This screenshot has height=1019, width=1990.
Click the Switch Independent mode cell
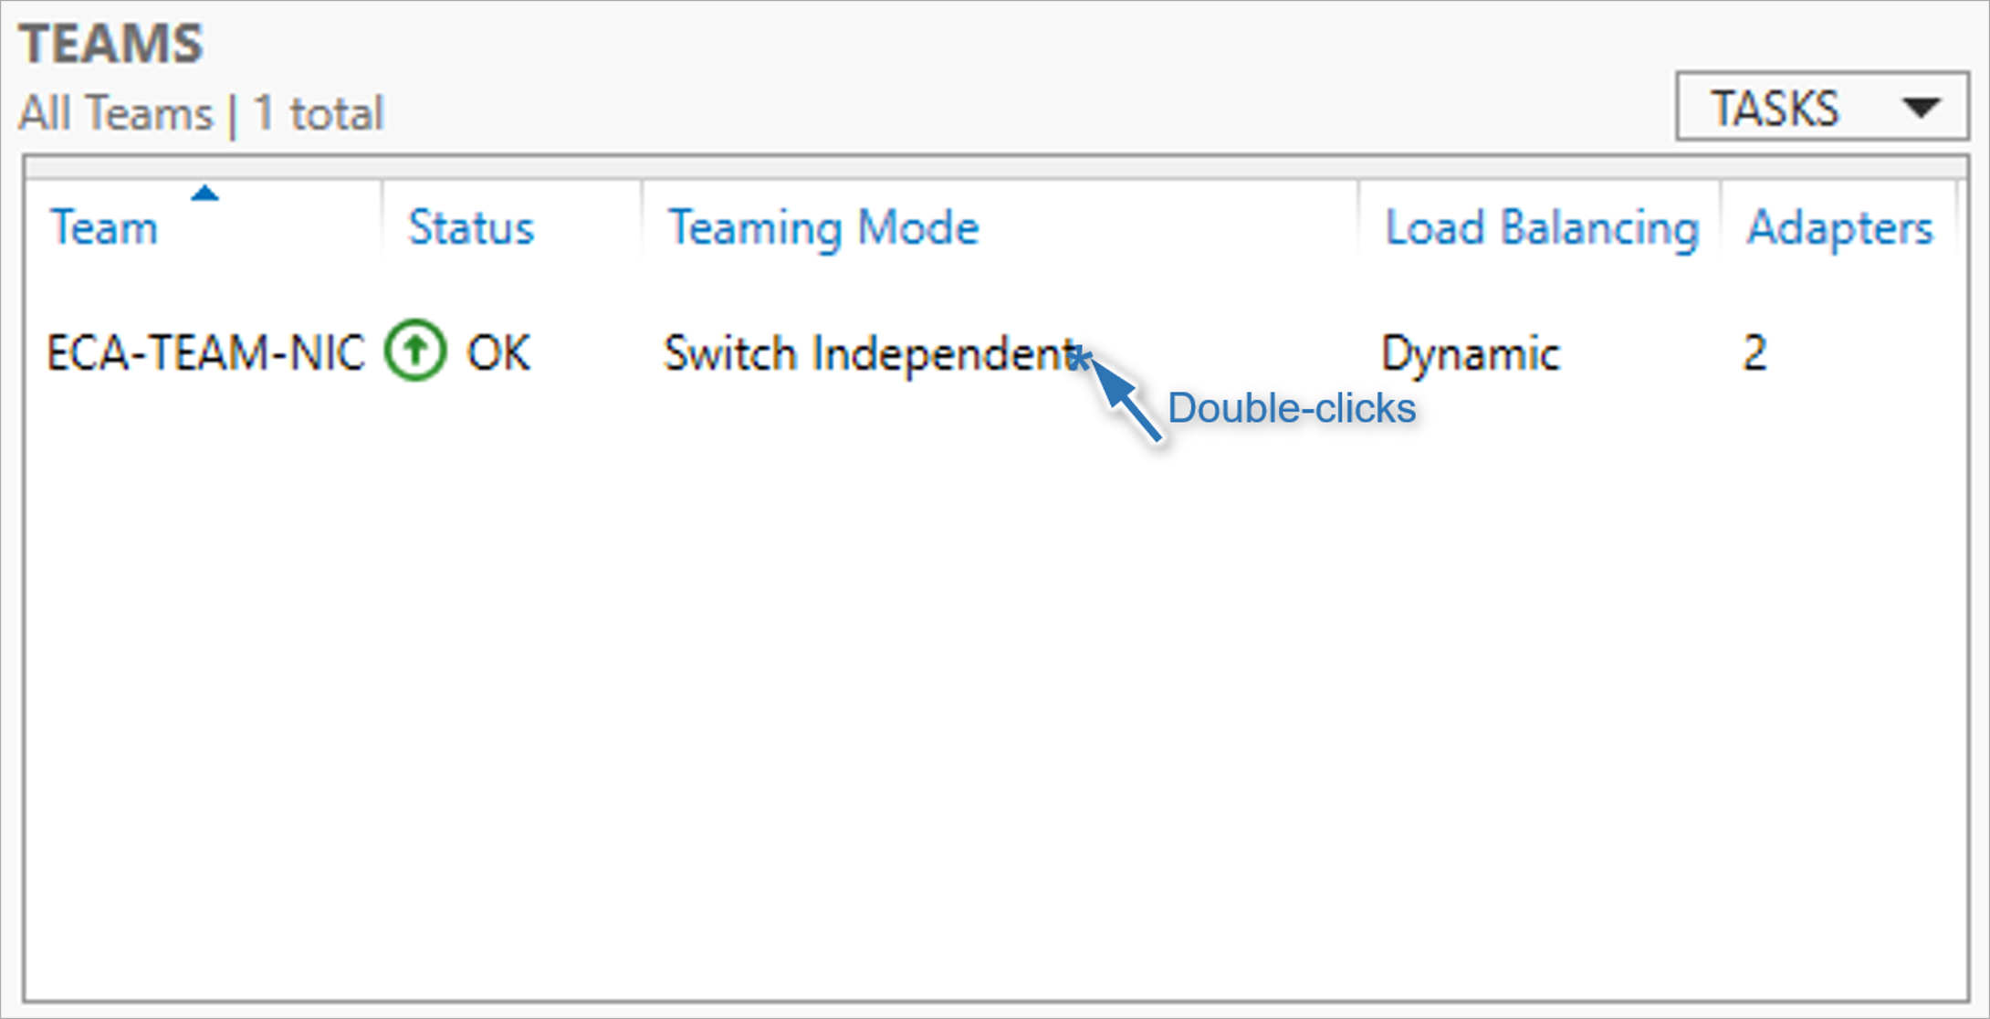[x=869, y=353]
